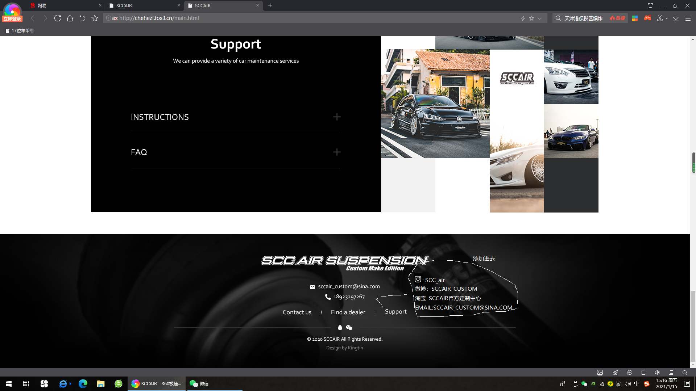Open the skin shirt icon
The width and height of the screenshot is (696, 391).
pos(650,5)
